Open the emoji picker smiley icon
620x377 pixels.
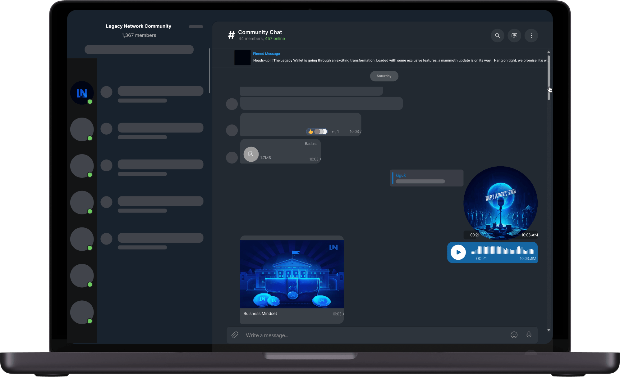(514, 335)
